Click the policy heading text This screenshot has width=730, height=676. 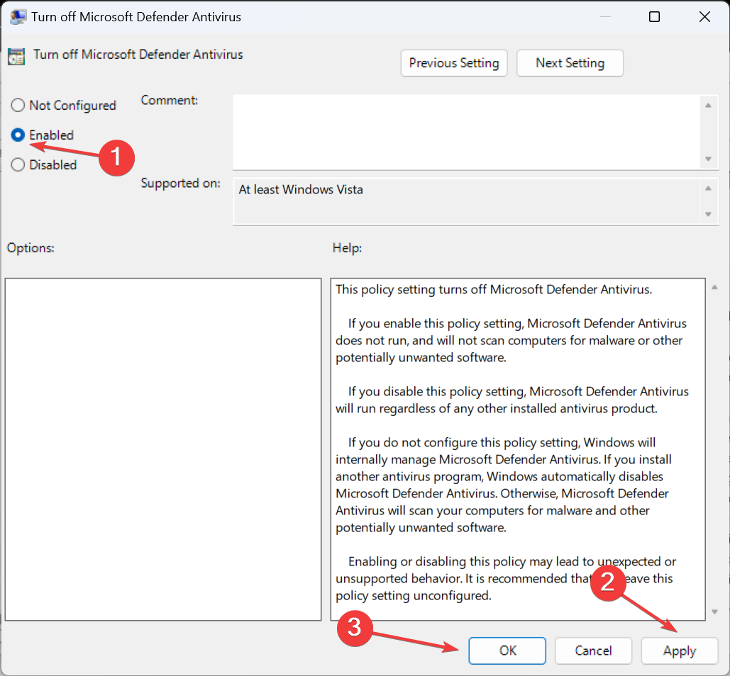(x=138, y=55)
